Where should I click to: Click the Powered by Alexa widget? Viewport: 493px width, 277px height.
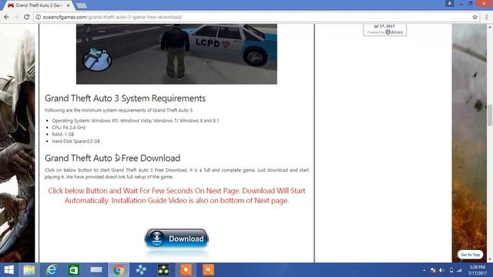pos(385,30)
